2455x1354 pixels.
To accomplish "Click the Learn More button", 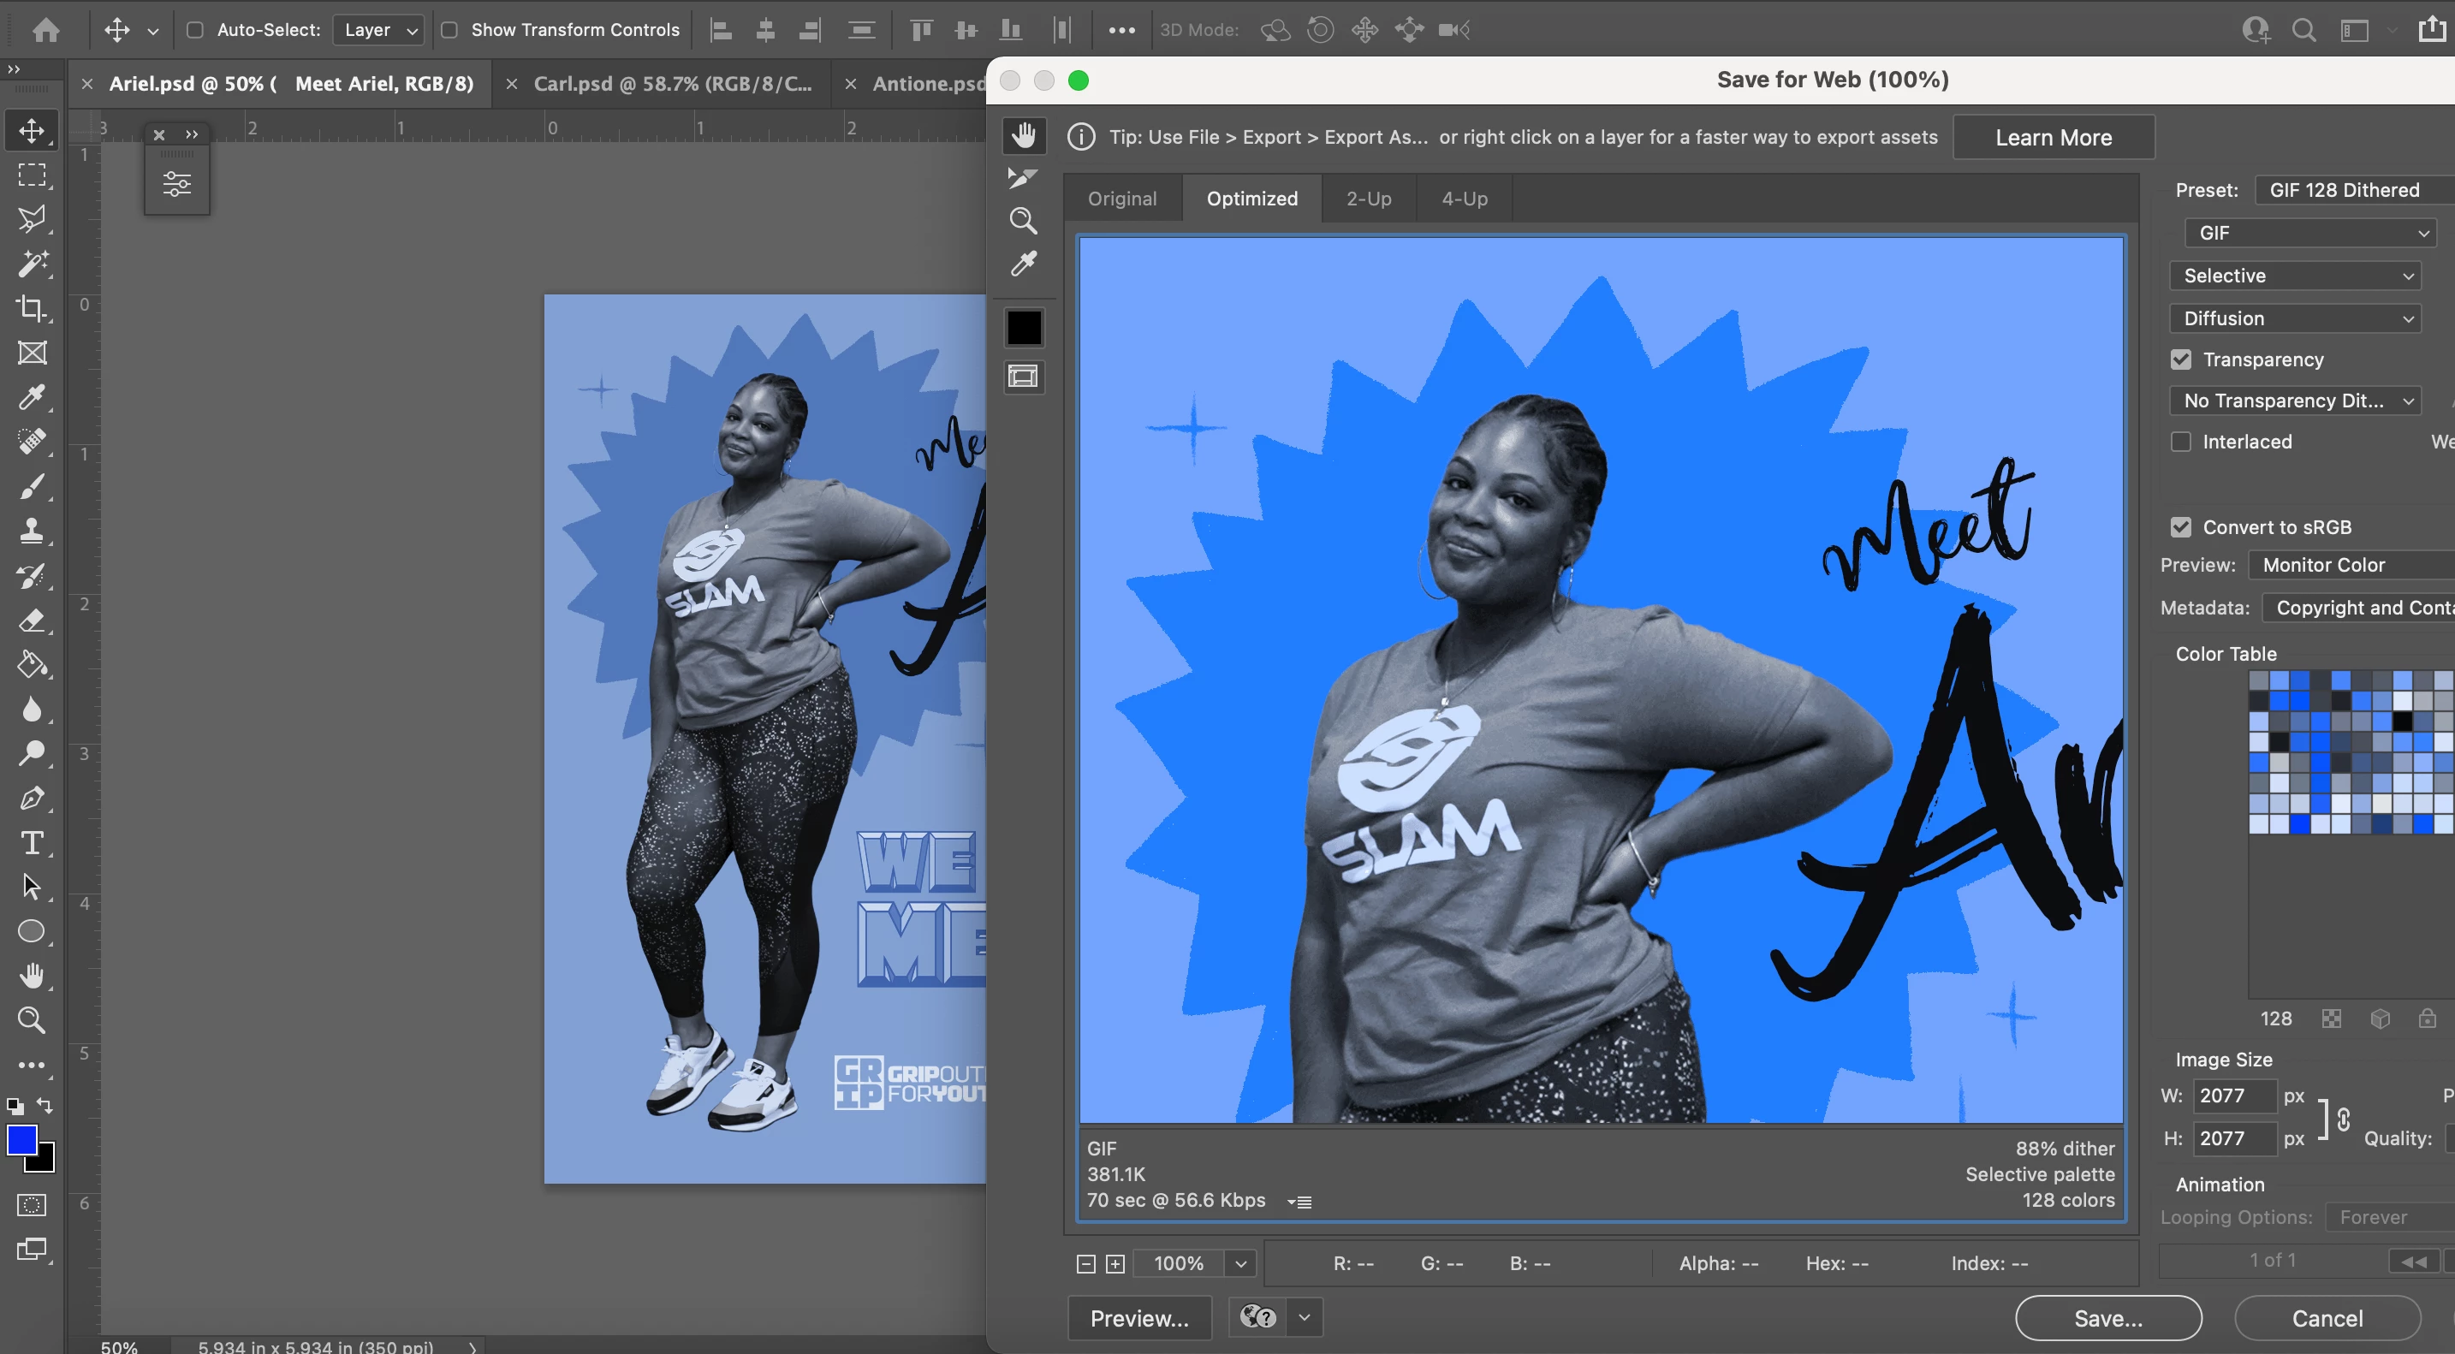I will point(2053,137).
